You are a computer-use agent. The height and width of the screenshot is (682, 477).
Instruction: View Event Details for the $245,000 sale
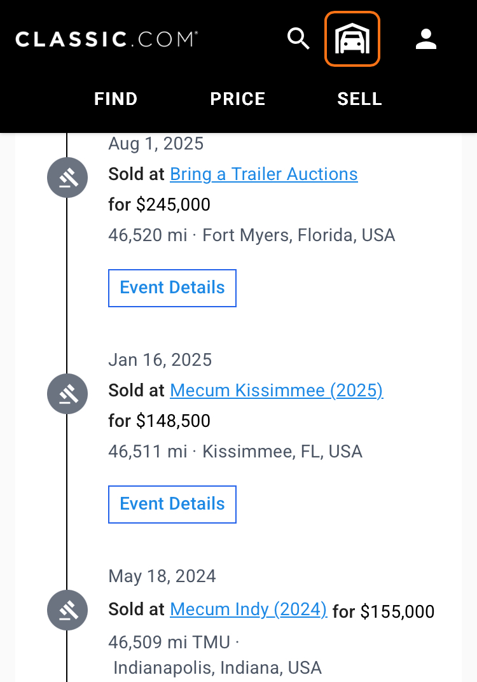172,288
